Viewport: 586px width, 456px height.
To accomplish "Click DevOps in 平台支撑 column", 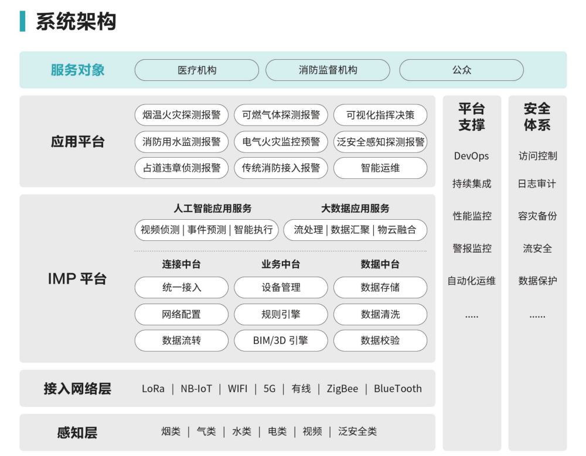I will 471,156.
